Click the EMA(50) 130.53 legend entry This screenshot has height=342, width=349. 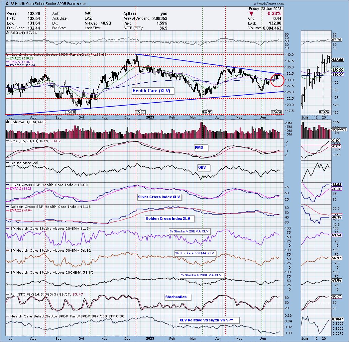pos(20,62)
